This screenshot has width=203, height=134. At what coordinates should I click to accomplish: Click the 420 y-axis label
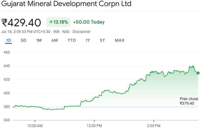pos(7,80)
